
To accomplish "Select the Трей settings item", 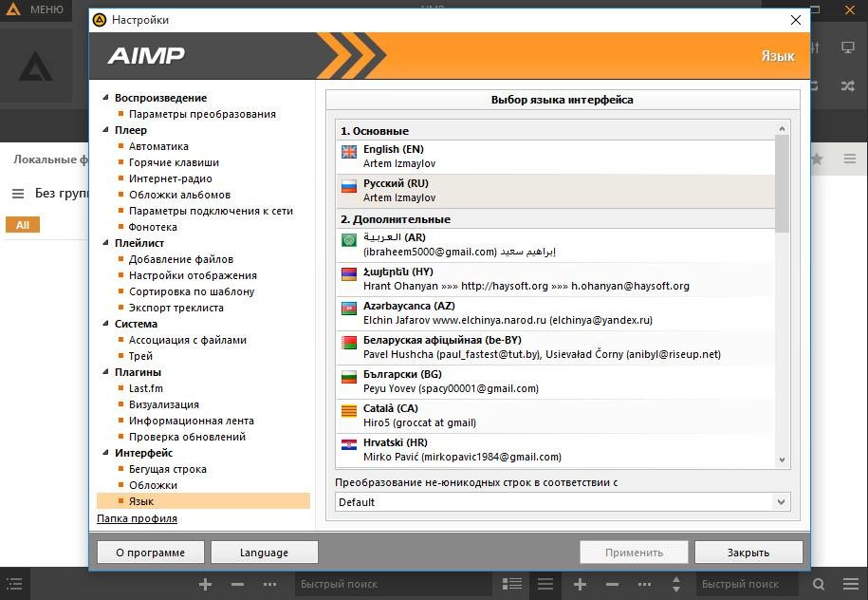I will pyautogui.click(x=140, y=356).
